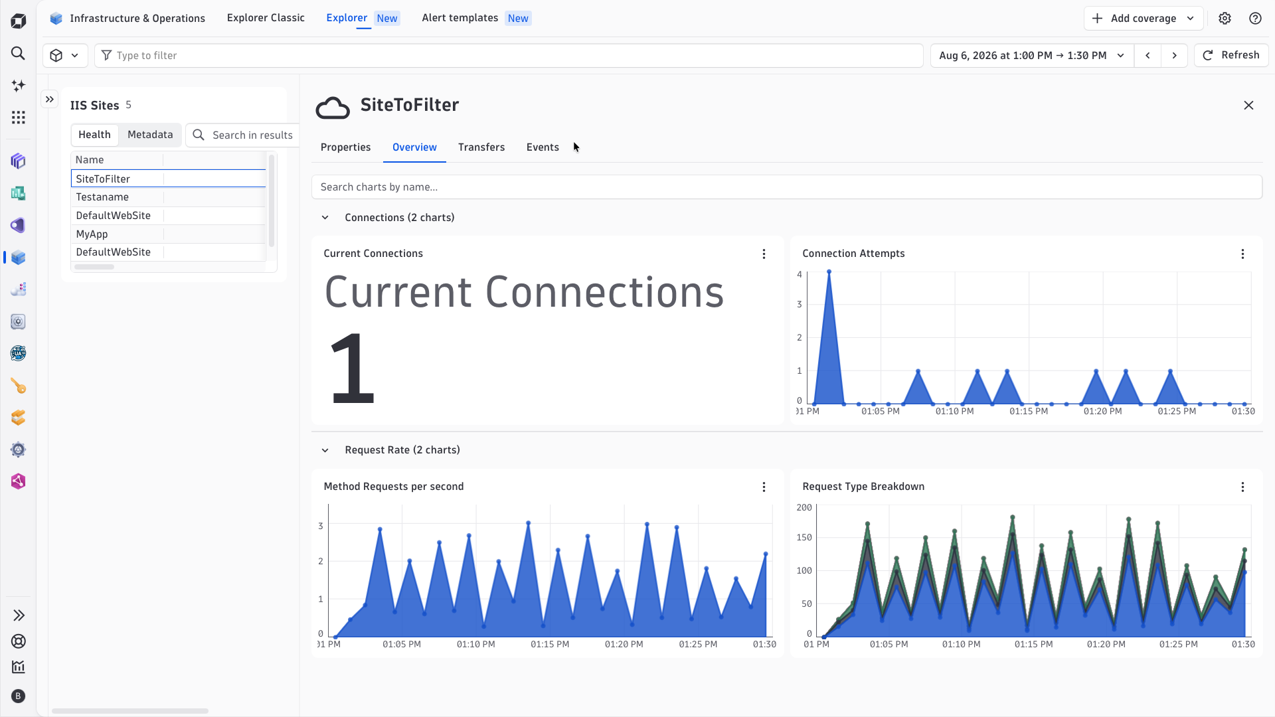Image resolution: width=1275 pixels, height=717 pixels.
Task: Click the funnel filter icon
Action: pyautogui.click(x=106, y=55)
